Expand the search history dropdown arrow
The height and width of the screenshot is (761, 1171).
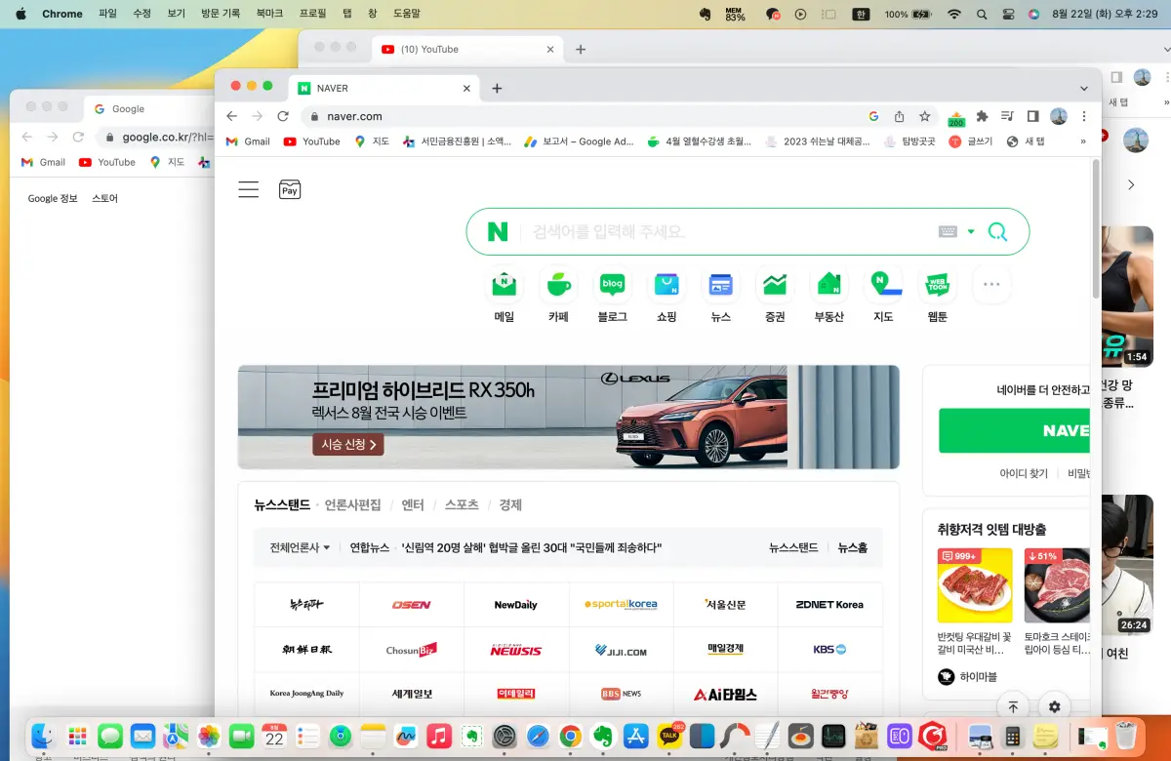tap(971, 232)
